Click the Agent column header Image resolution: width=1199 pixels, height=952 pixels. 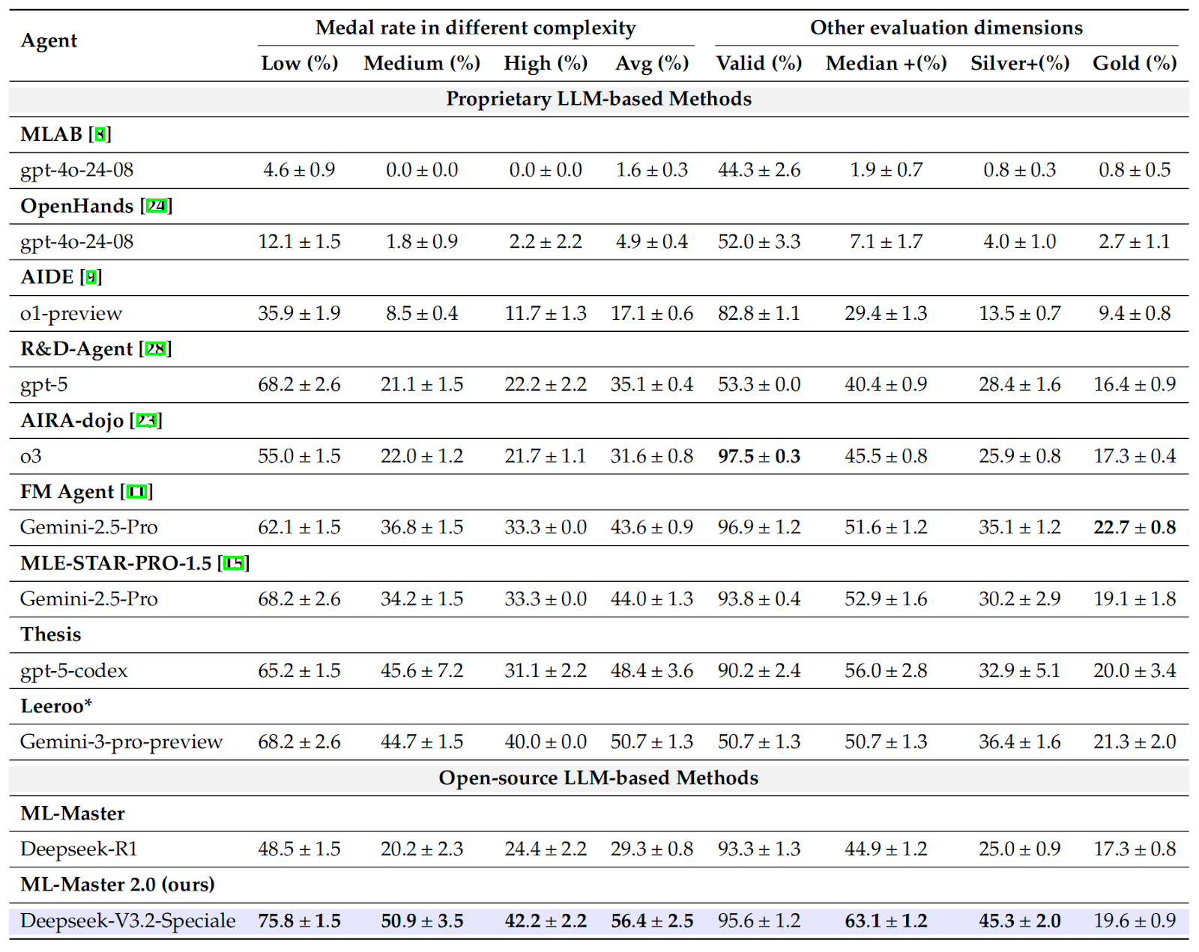pos(49,40)
